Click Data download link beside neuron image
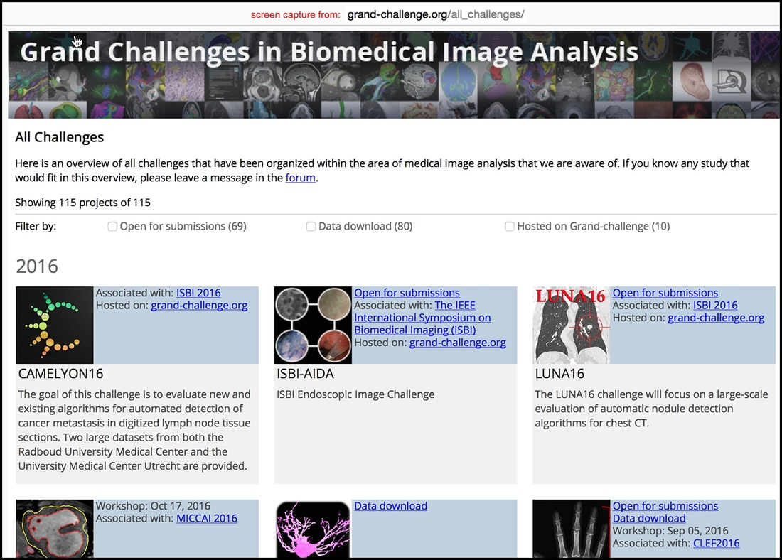Image resolution: width=782 pixels, height=560 pixels. pyautogui.click(x=390, y=506)
